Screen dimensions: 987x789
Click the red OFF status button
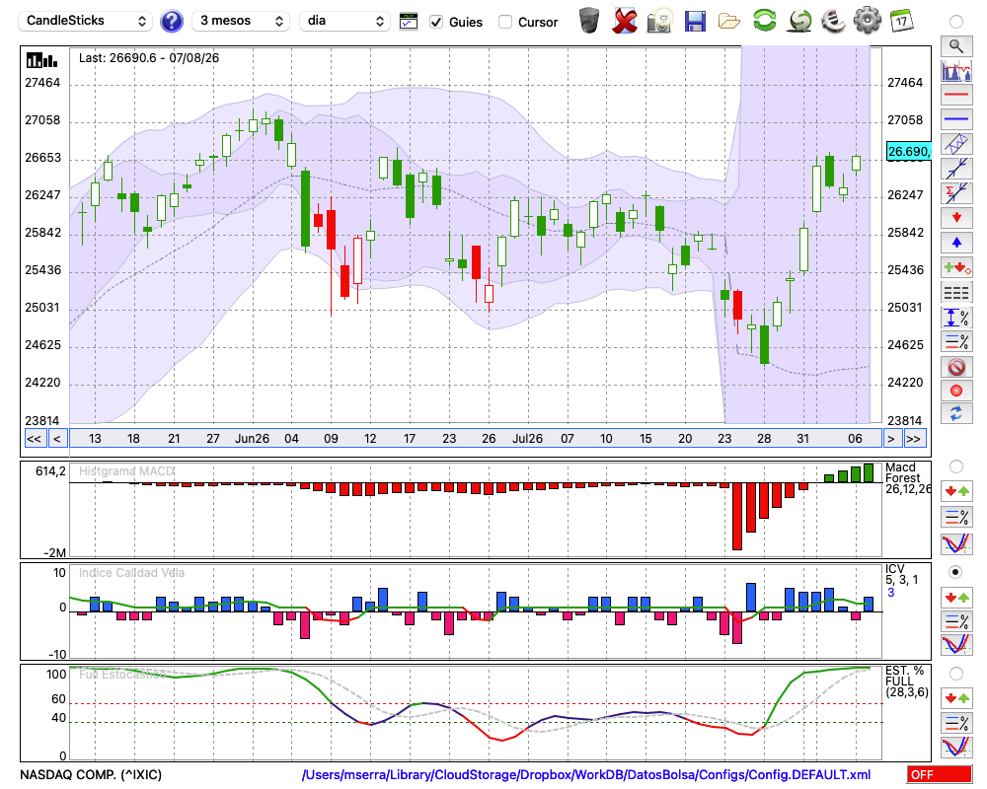click(940, 774)
